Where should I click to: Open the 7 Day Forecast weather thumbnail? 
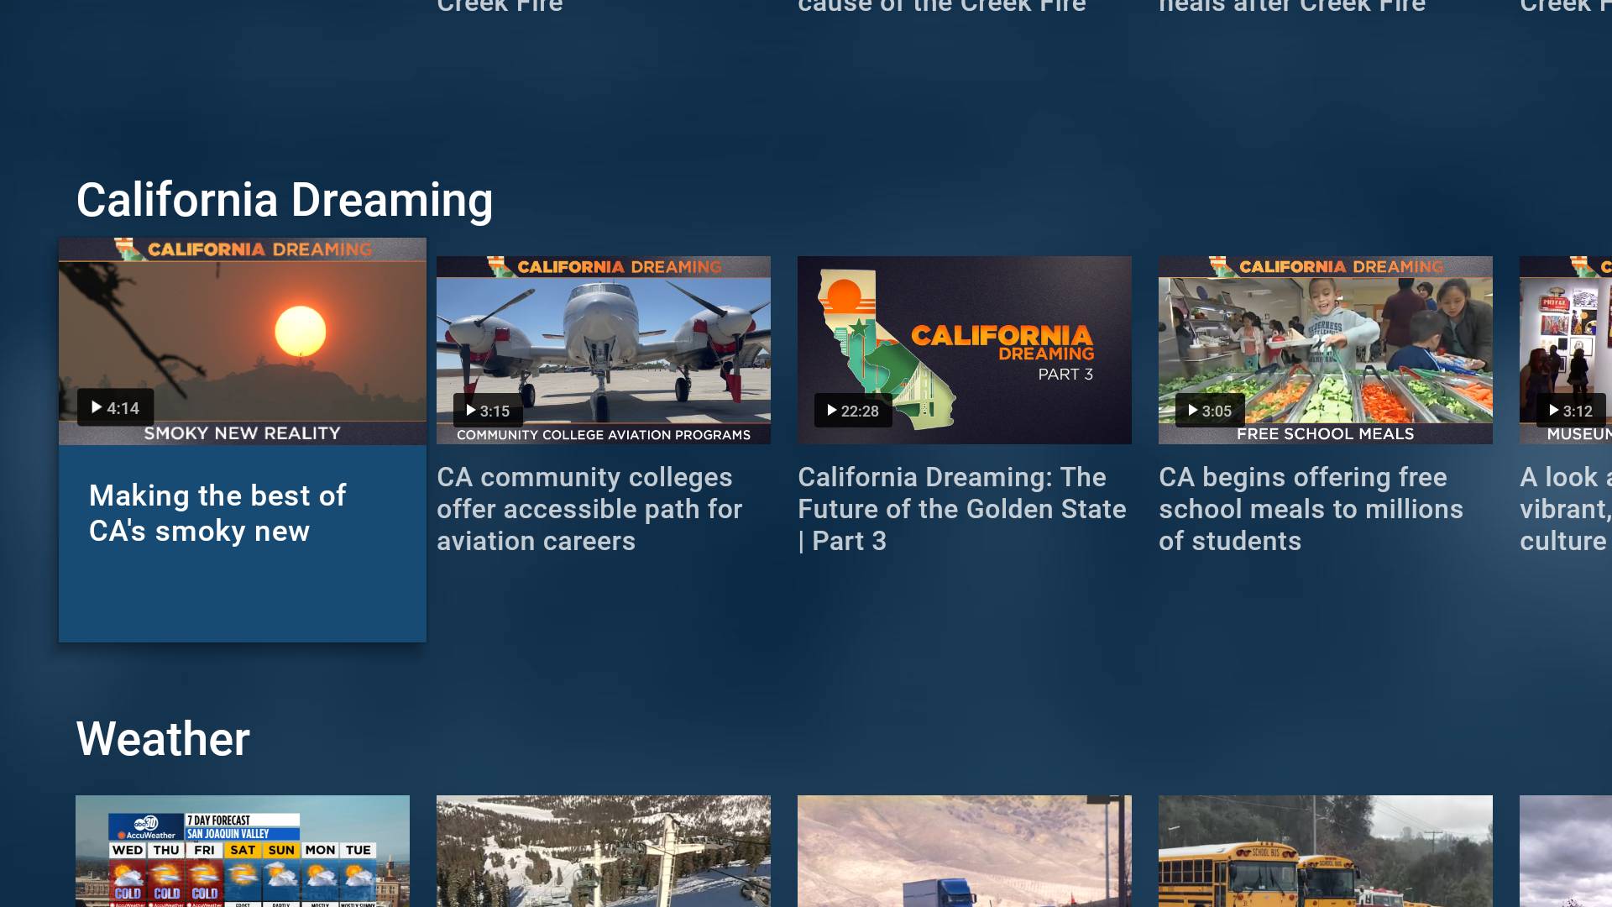coord(242,851)
